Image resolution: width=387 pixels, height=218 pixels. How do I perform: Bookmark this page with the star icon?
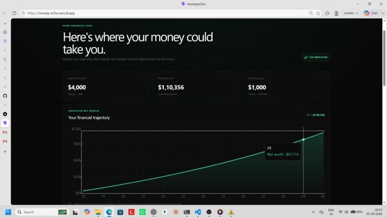(x=318, y=13)
